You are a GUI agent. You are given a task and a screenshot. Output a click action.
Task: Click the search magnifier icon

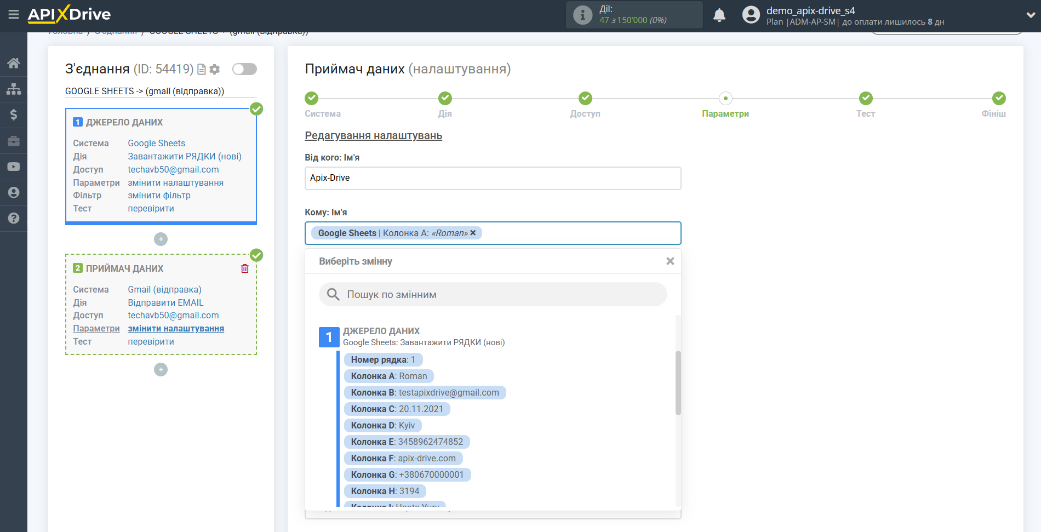[333, 294]
